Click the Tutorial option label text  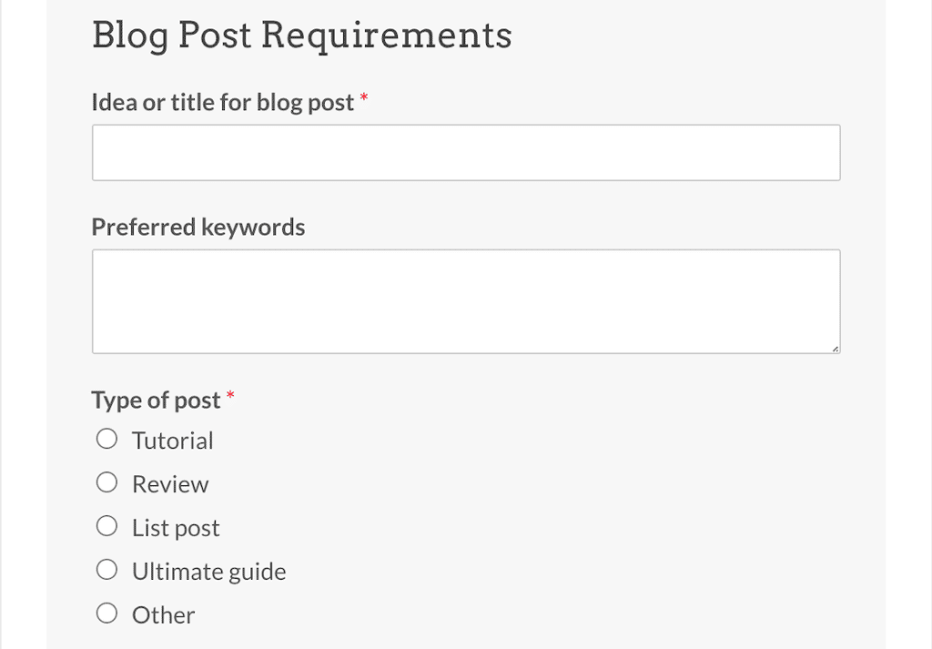(x=172, y=440)
